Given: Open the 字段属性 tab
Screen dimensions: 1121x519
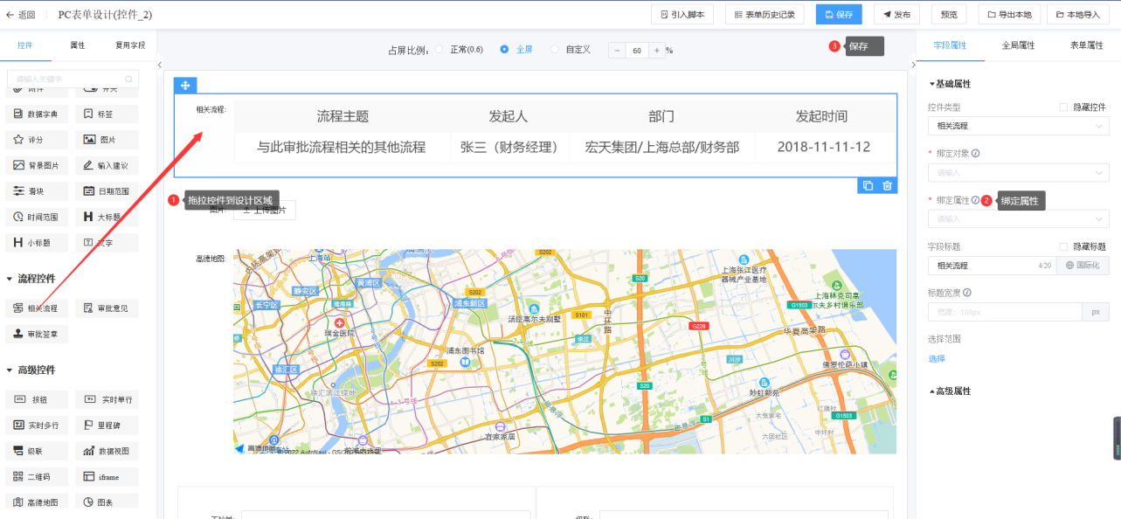Looking at the screenshot, I should pos(950,45).
